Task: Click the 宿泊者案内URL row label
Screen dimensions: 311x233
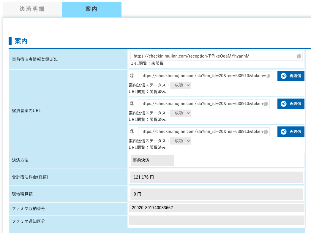Action: point(26,111)
